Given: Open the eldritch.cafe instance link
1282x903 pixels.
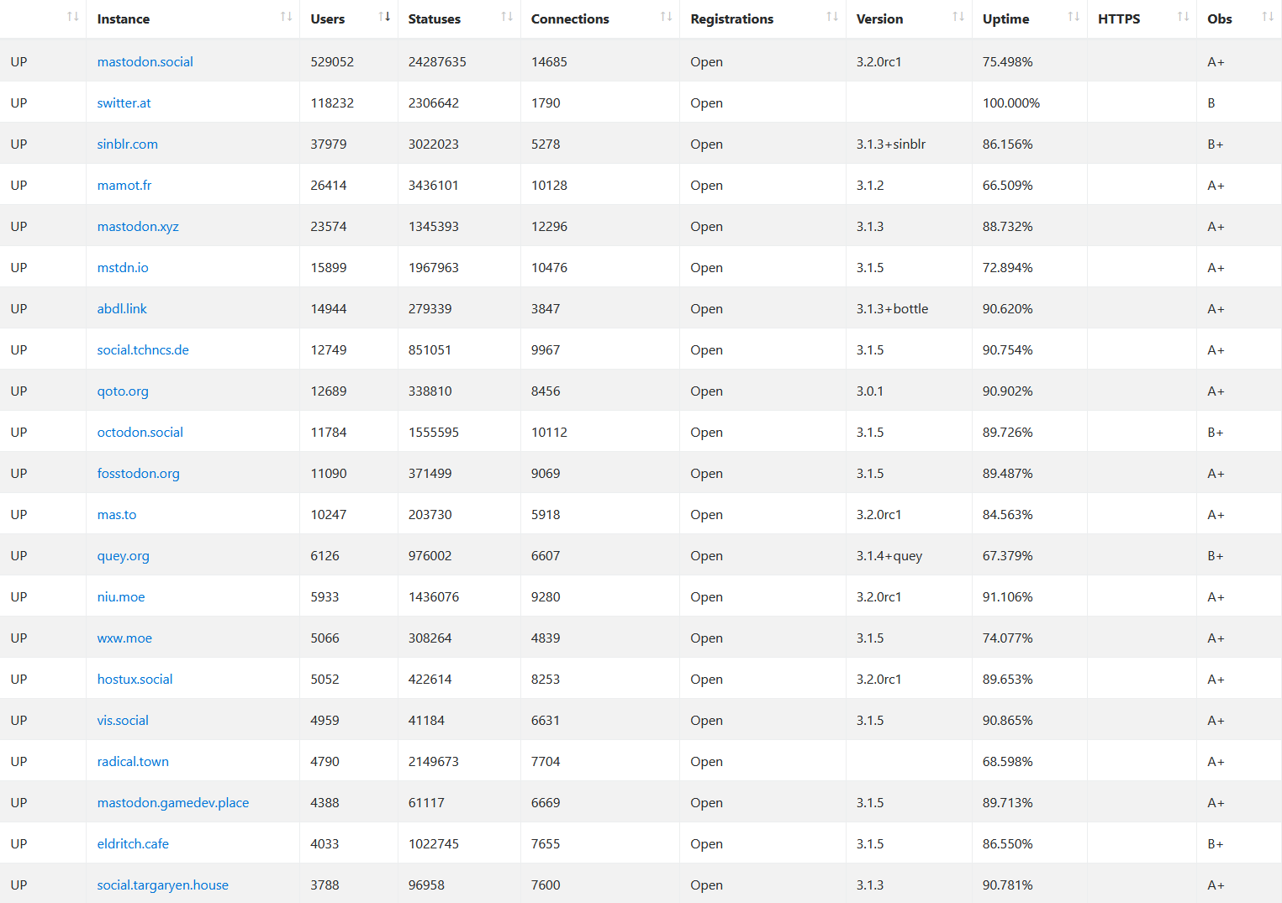Looking at the screenshot, I should [x=133, y=844].
